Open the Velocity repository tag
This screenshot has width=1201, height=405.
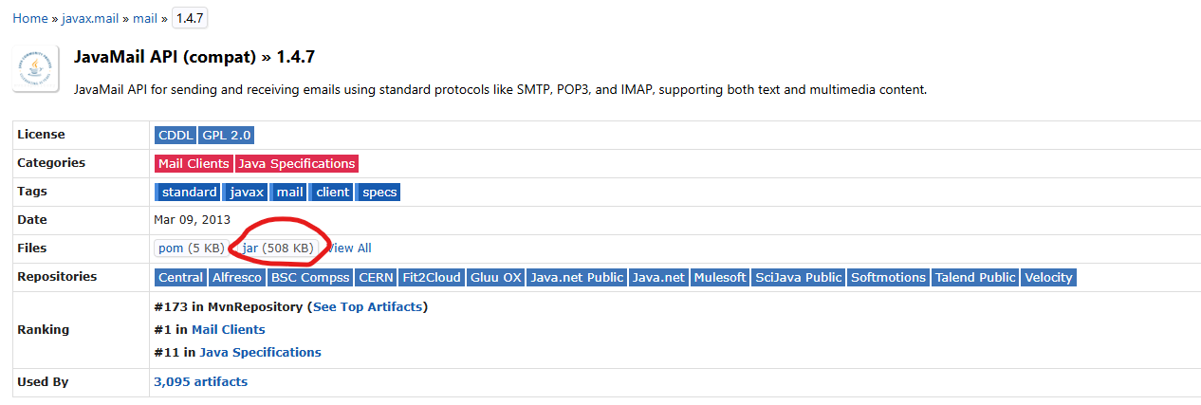tap(1048, 278)
